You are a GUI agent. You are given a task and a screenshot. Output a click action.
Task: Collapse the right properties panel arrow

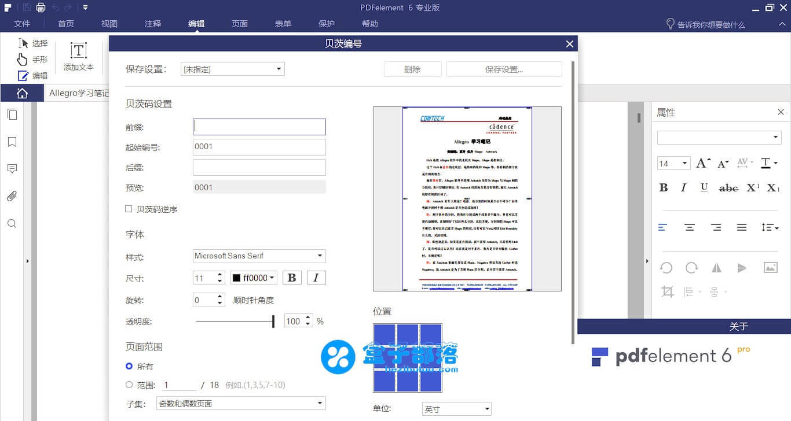pyautogui.click(x=647, y=261)
